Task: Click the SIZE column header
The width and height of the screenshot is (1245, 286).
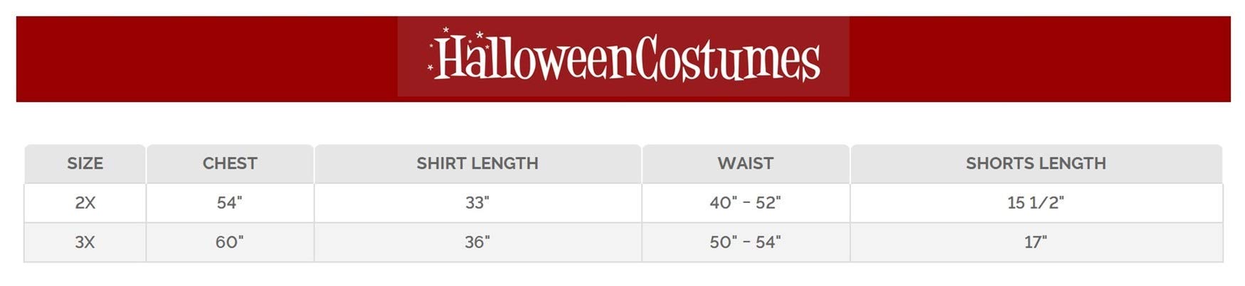Action: click(85, 163)
